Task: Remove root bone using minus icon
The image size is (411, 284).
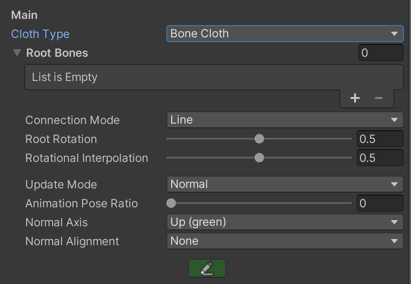Action: [378, 98]
